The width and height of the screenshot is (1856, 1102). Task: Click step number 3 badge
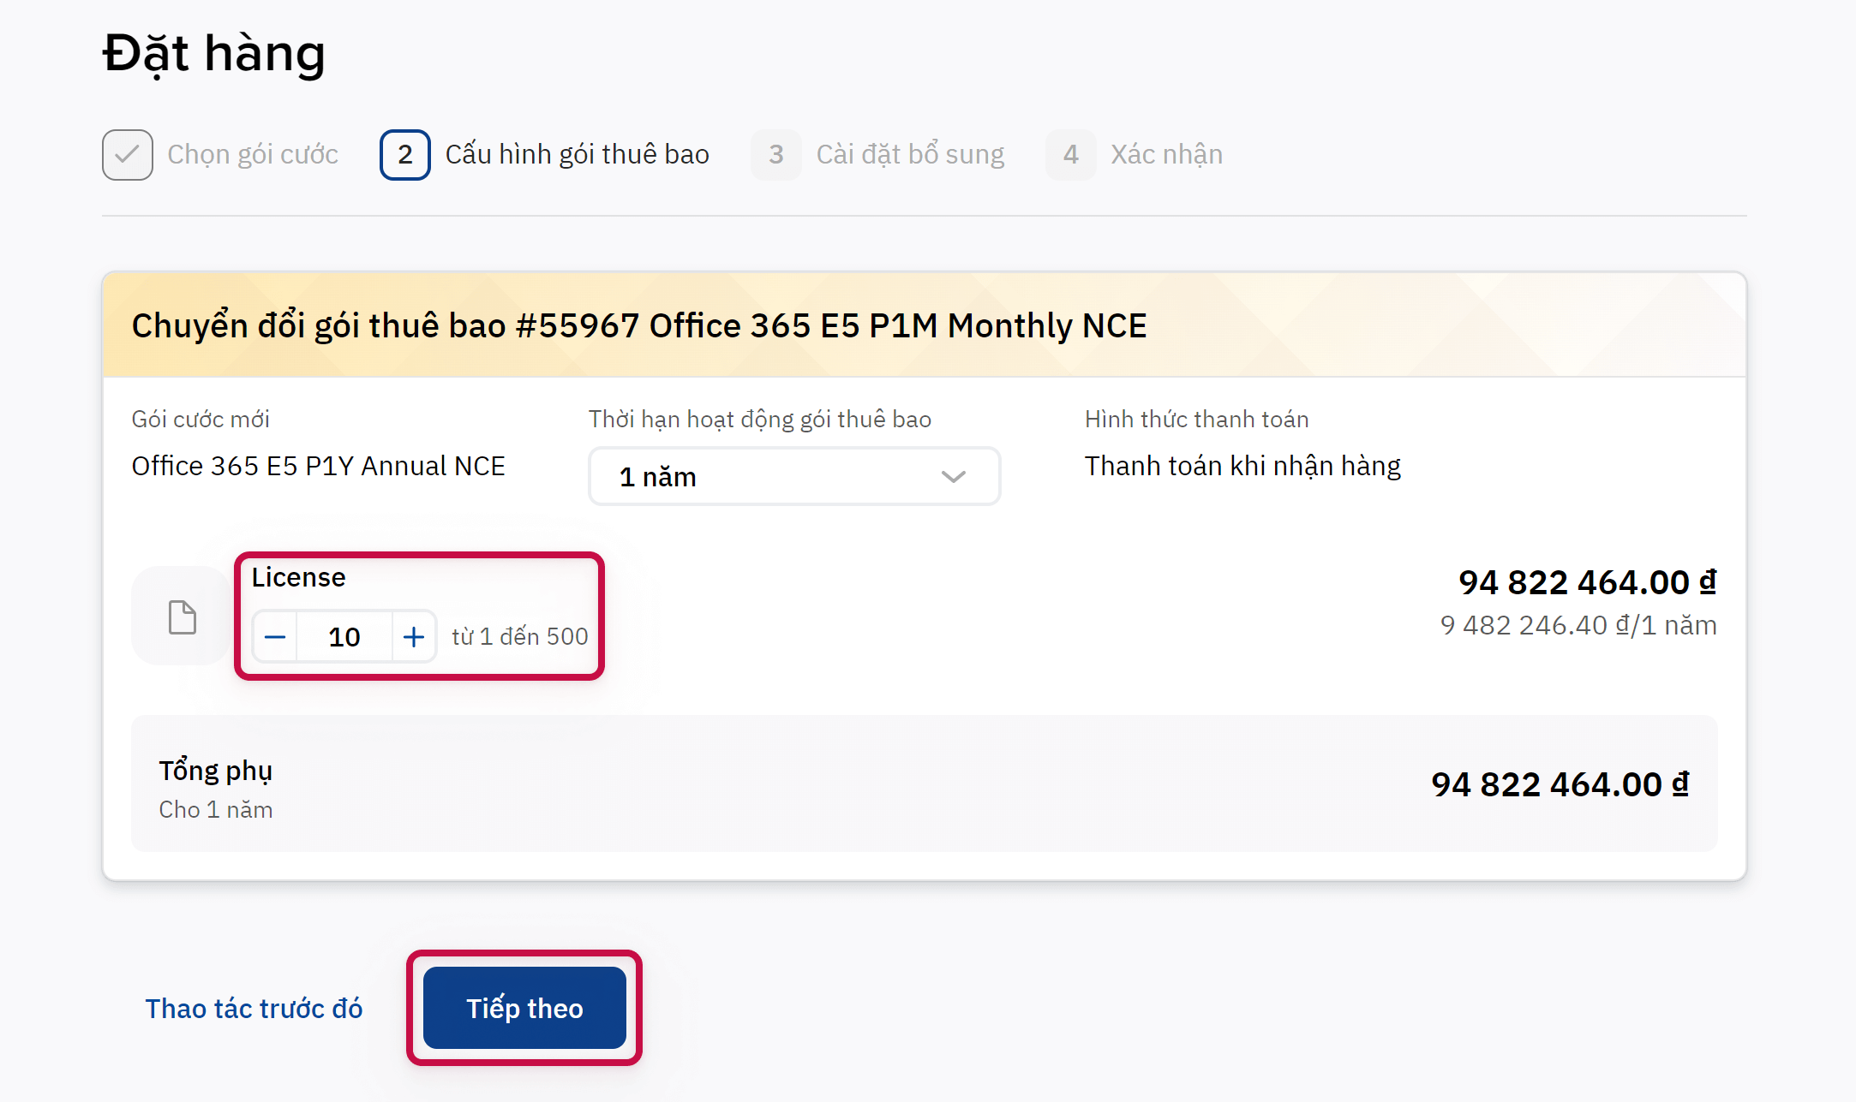pyautogui.click(x=776, y=155)
